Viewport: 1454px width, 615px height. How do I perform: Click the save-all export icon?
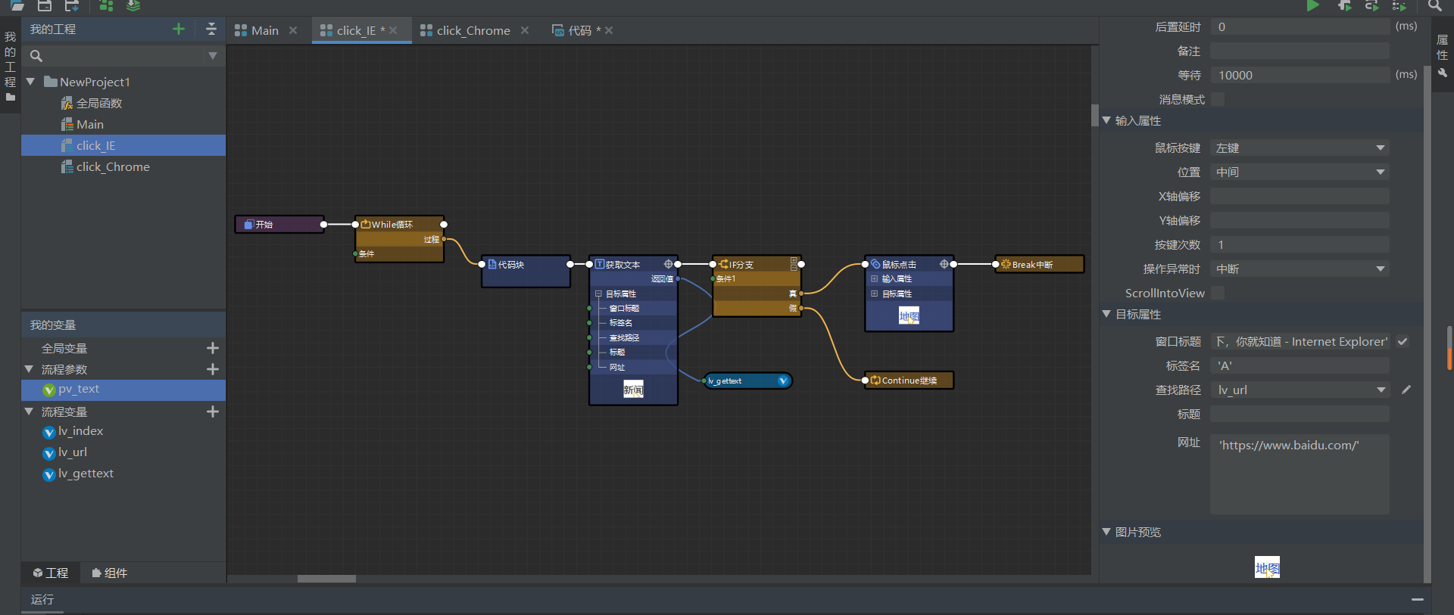click(x=72, y=5)
